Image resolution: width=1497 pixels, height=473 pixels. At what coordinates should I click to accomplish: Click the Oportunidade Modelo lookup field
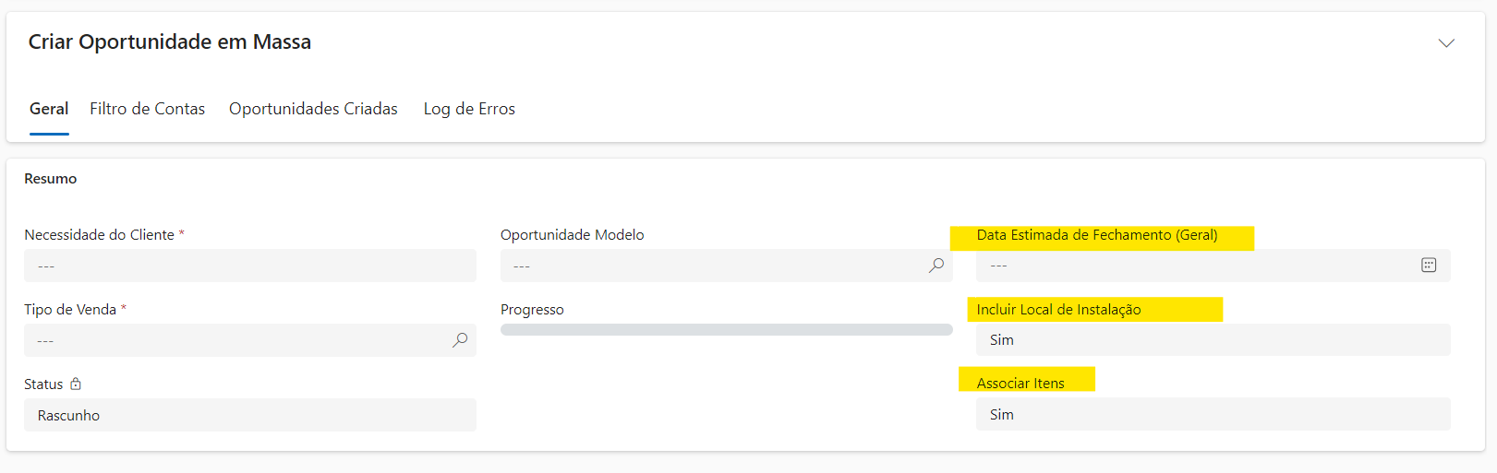point(711,266)
